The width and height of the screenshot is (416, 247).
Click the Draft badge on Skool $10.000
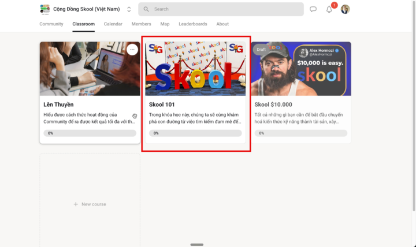point(261,50)
